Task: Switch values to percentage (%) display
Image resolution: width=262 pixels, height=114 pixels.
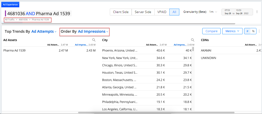Action: (253, 31)
